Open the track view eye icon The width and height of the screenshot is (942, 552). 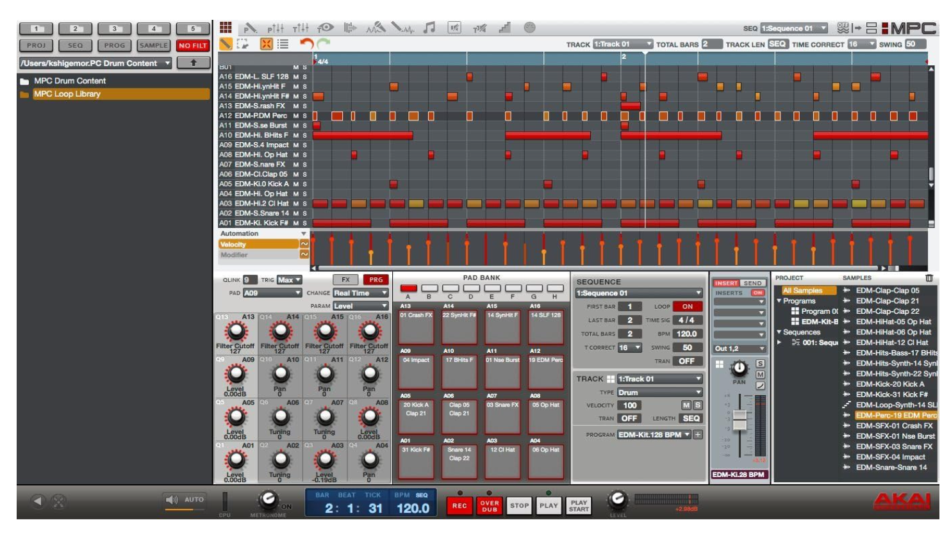pos(326,28)
